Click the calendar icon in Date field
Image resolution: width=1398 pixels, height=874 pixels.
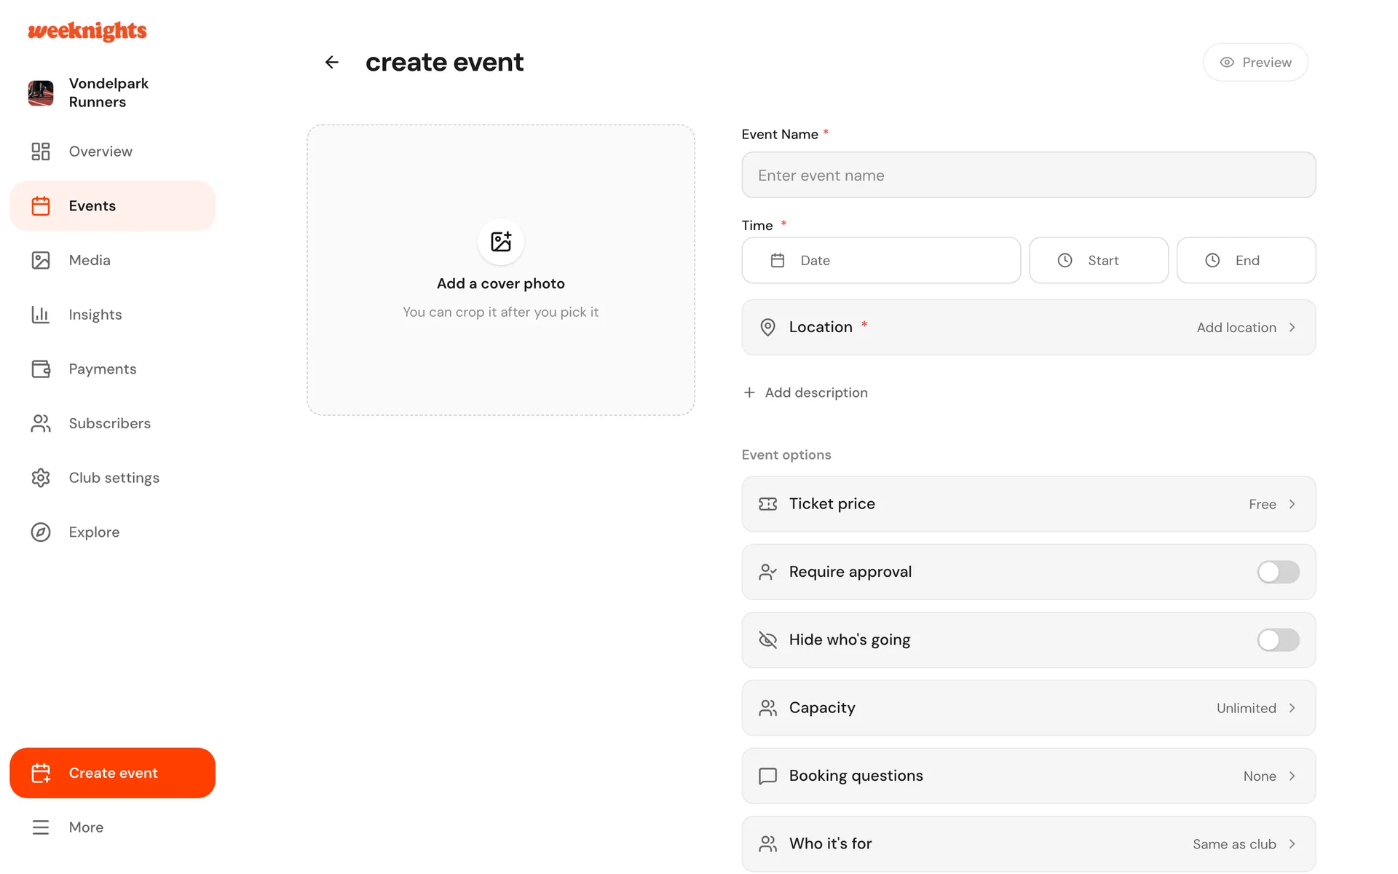point(778,260)
